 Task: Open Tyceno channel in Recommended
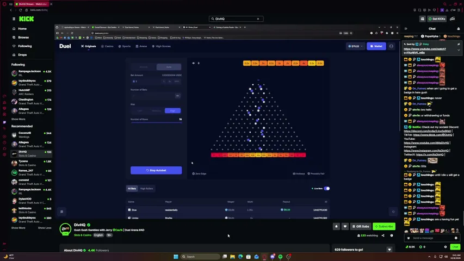click(31, 163)
